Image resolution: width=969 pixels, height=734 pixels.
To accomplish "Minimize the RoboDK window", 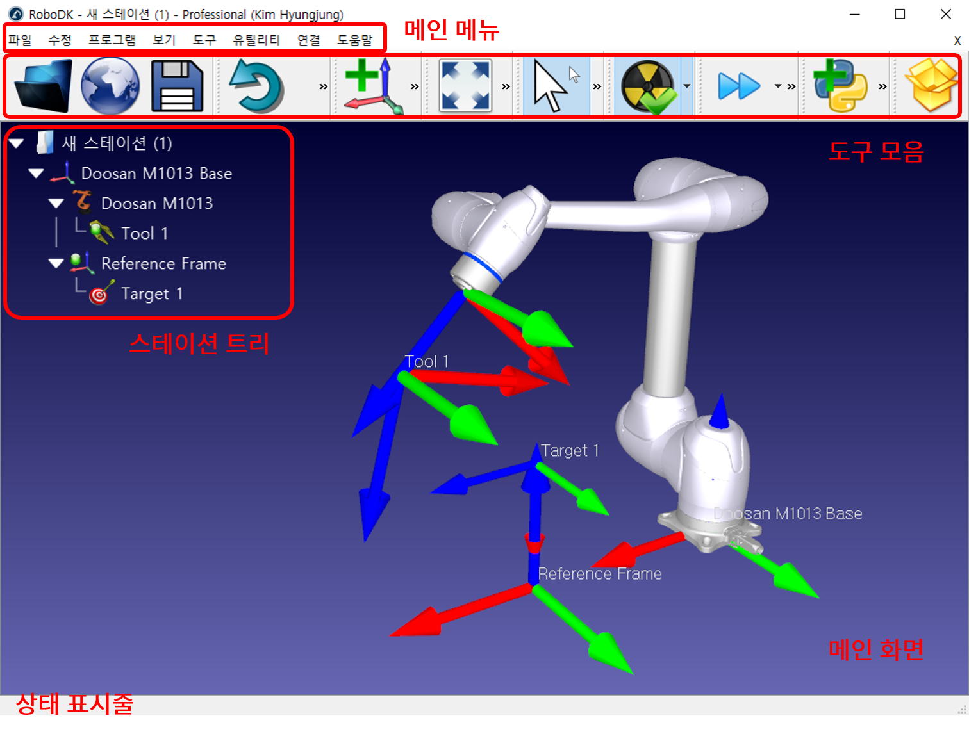I will [854, 14].
